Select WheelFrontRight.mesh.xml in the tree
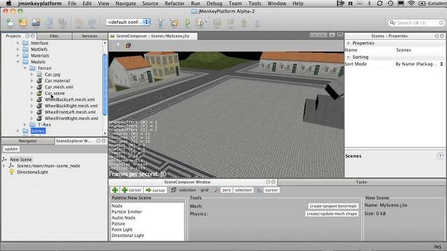This screenshot has width=447, height=251. pos(71,118)
